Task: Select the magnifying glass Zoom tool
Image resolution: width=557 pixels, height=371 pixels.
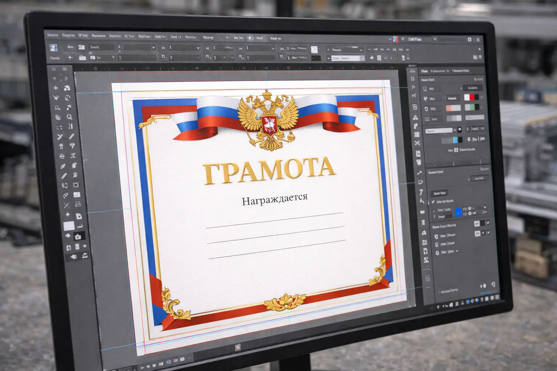Action: tap(69, 117)
